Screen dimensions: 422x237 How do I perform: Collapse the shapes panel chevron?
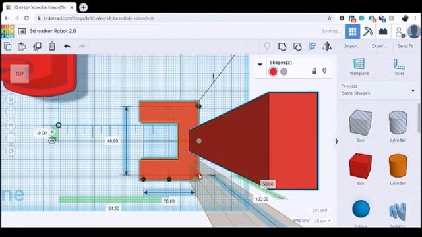pos(336,141)
